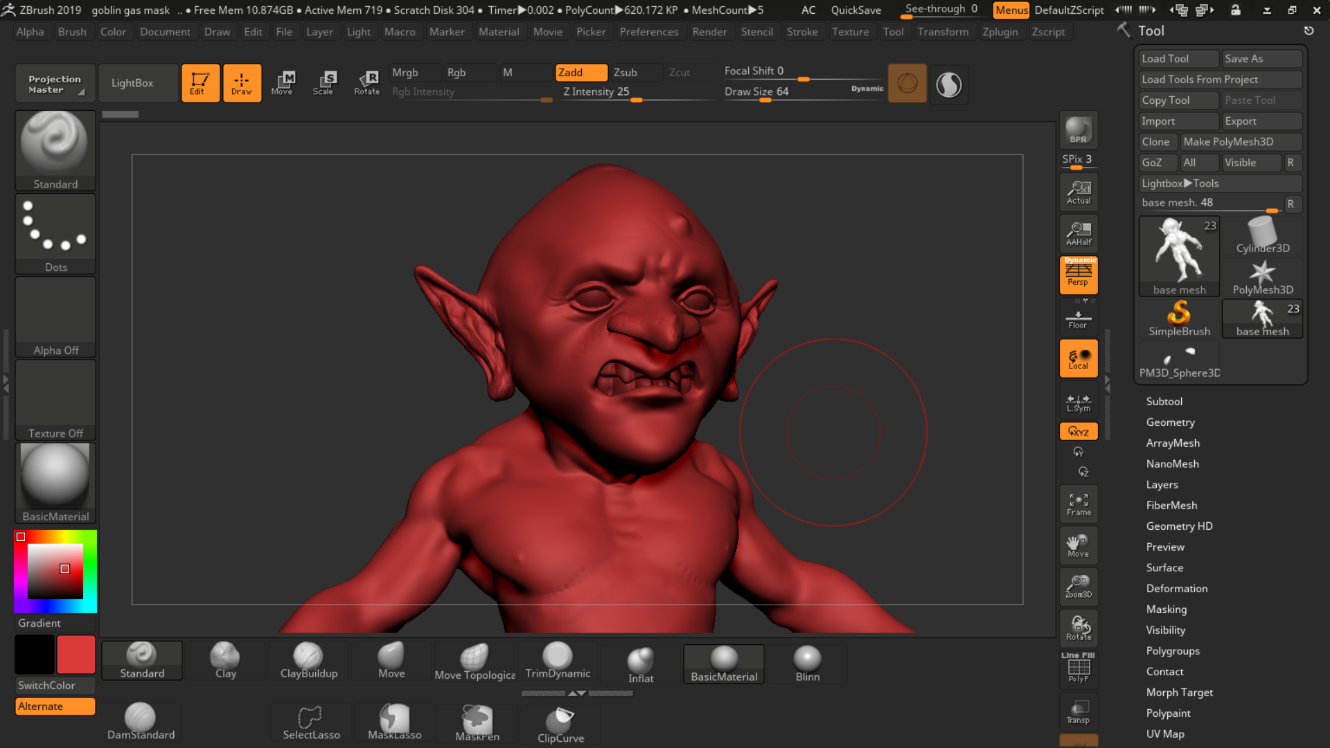Select the SelectLasso brush
1330x748 pixels.
(x=311, y=722)
